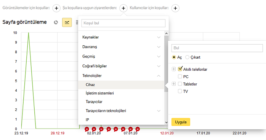Image resolution: width=266 pixels, height=140 pixels.
Task: Expand the Coğrafi bilgiler section
Action: [121, 66]
